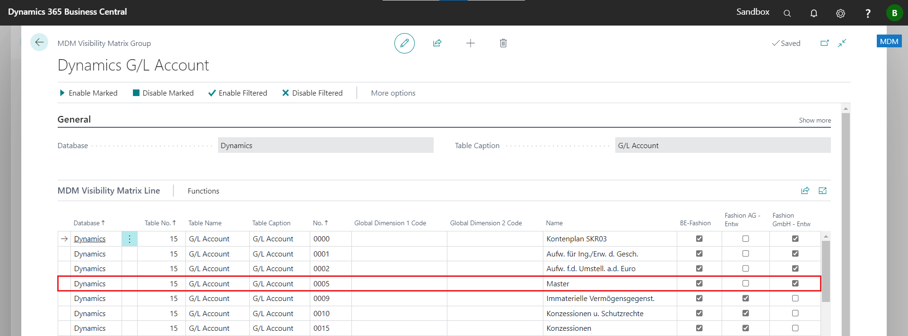Open the Functions menu

point(203,191)
